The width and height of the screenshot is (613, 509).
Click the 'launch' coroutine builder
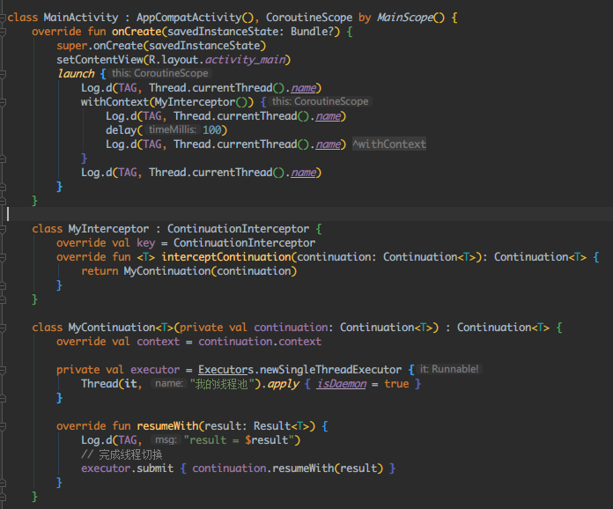77,74
